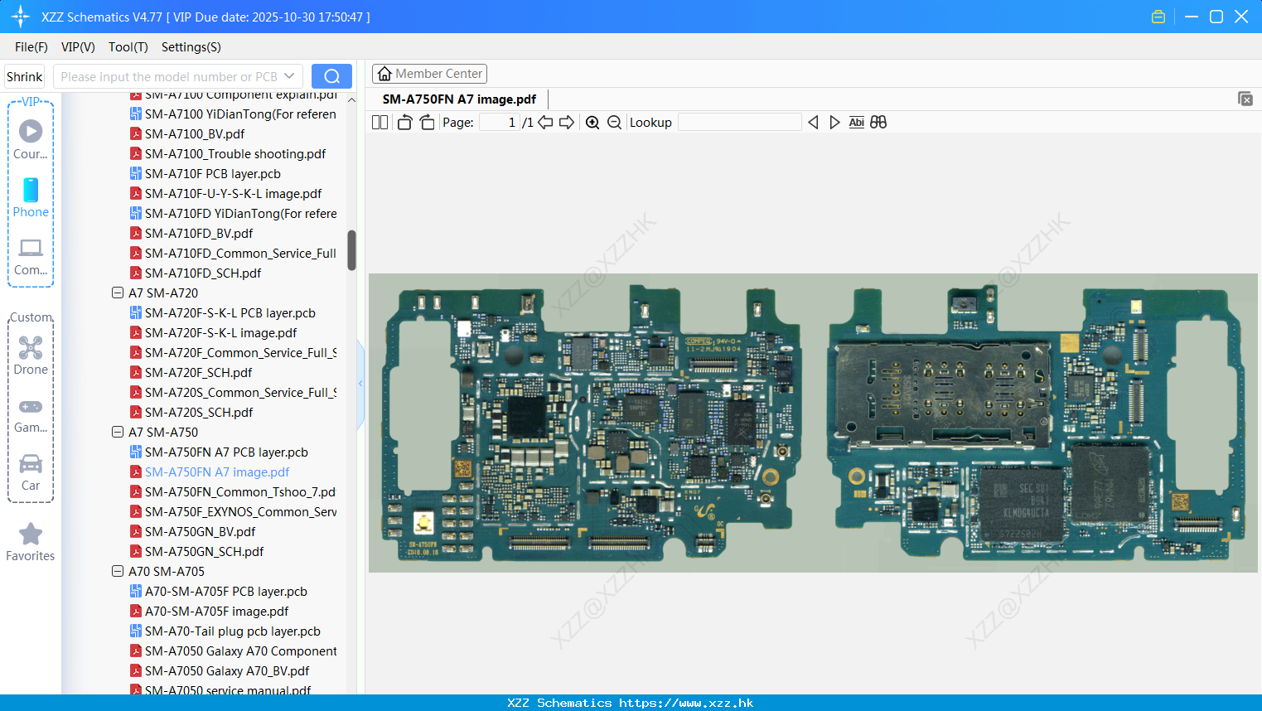Click the Page number field
Viewport: 1262px width, 711px height.
point(499,122)
